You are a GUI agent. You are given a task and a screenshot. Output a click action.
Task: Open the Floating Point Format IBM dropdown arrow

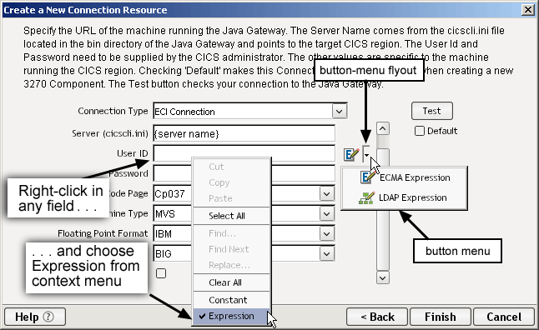[x=326, y=234]
